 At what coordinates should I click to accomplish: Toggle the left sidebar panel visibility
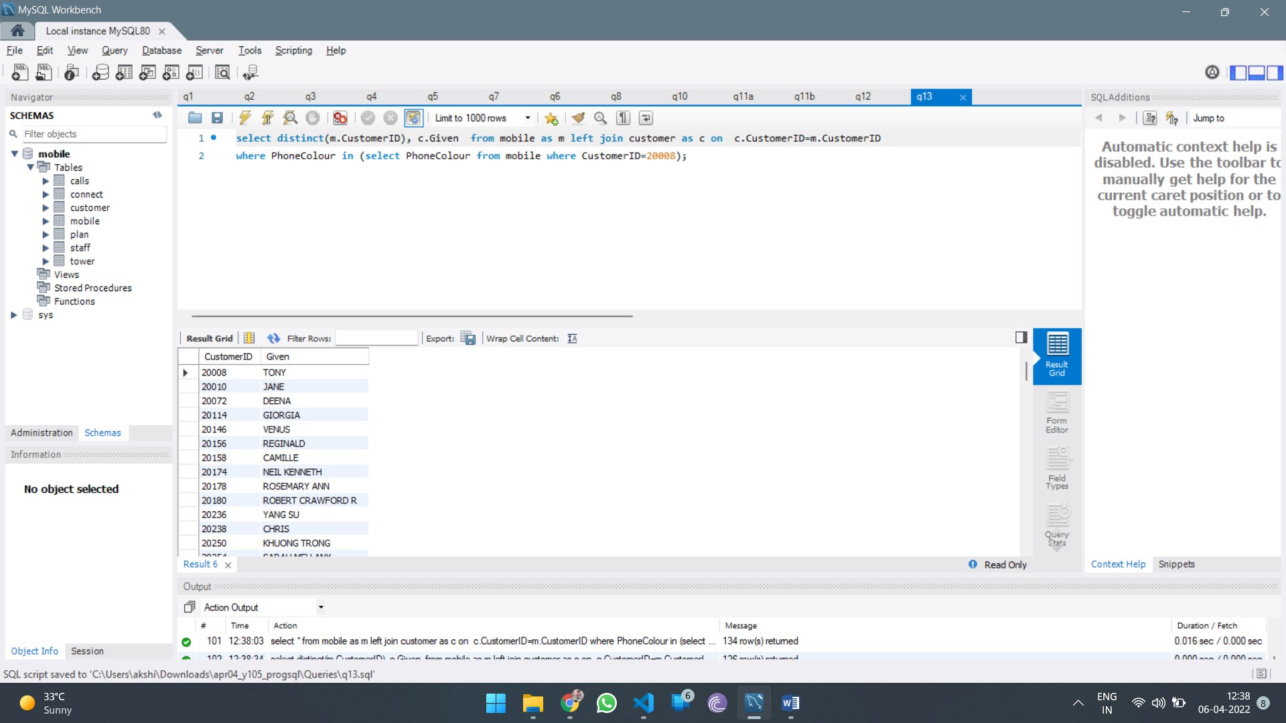[x=1238, y=72]
